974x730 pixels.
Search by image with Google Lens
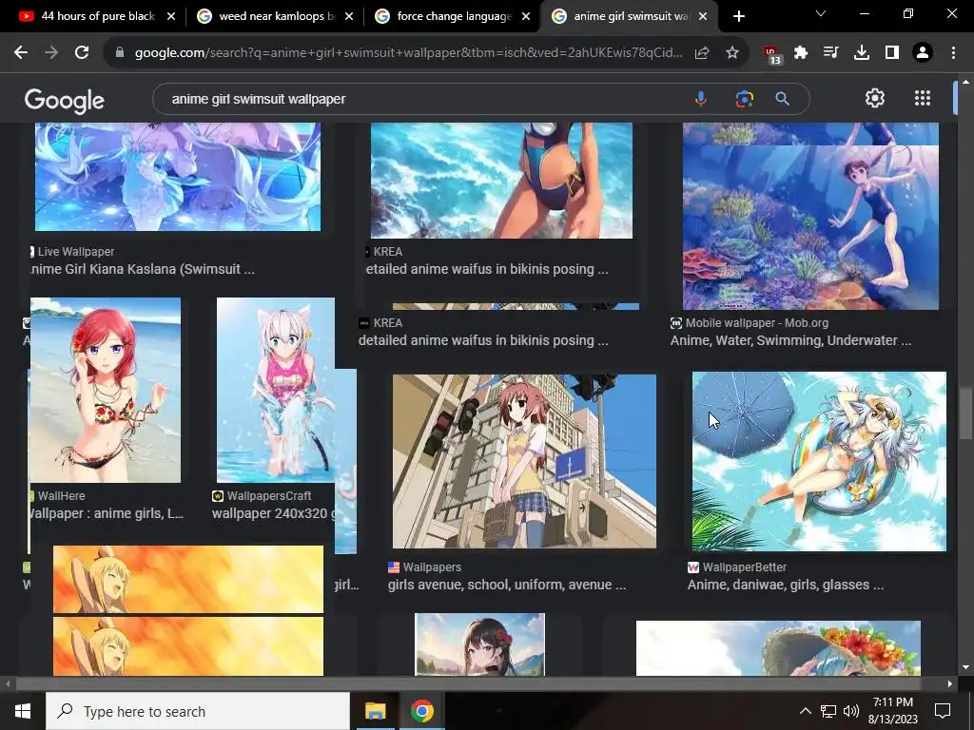tap(744, 99)
